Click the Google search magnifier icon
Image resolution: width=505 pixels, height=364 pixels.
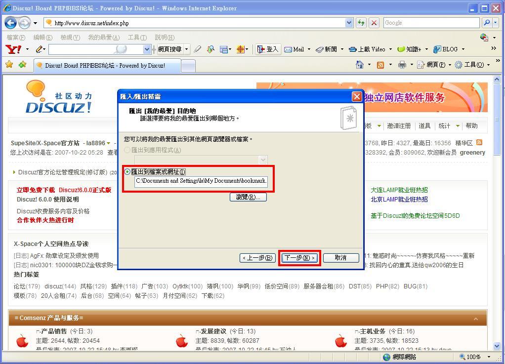click(487, 23)
